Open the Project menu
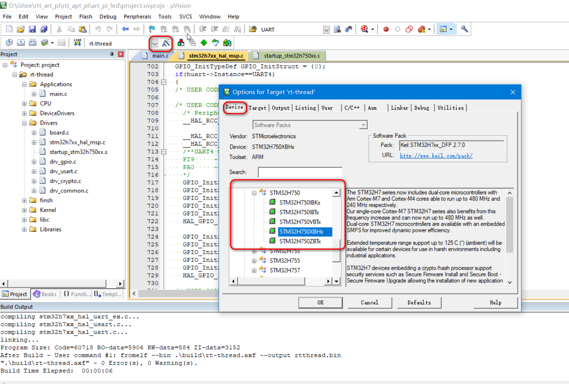 [63, 17]
